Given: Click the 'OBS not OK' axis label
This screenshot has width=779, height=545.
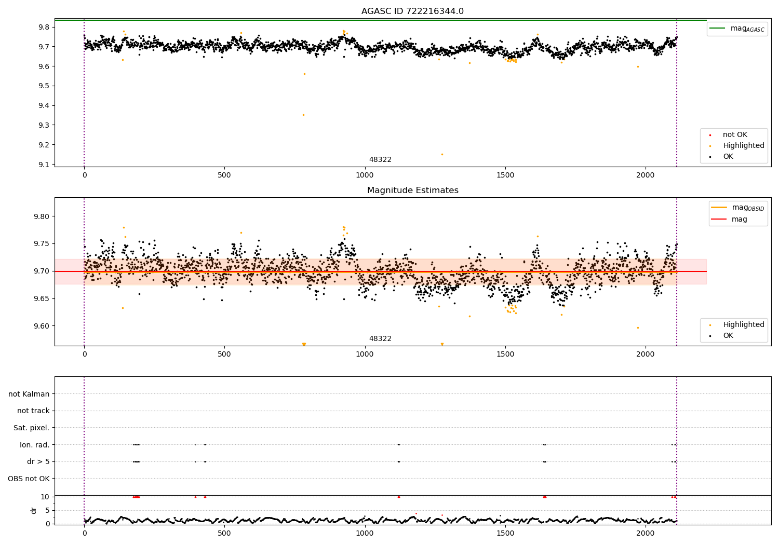Looking at the screenshot, I should click(29, 479).
